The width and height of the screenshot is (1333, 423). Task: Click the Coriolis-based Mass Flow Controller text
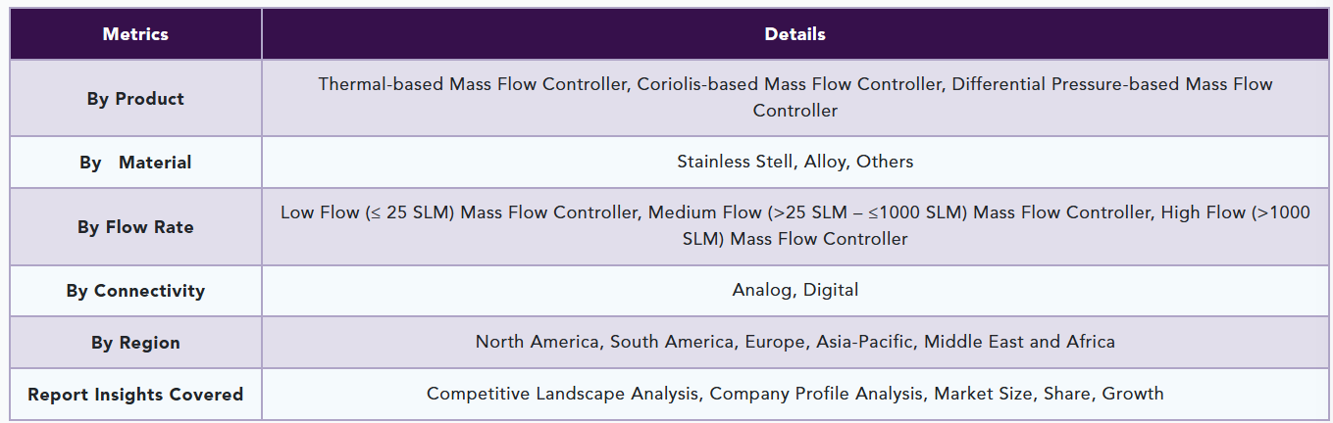(x=789, y=84)
